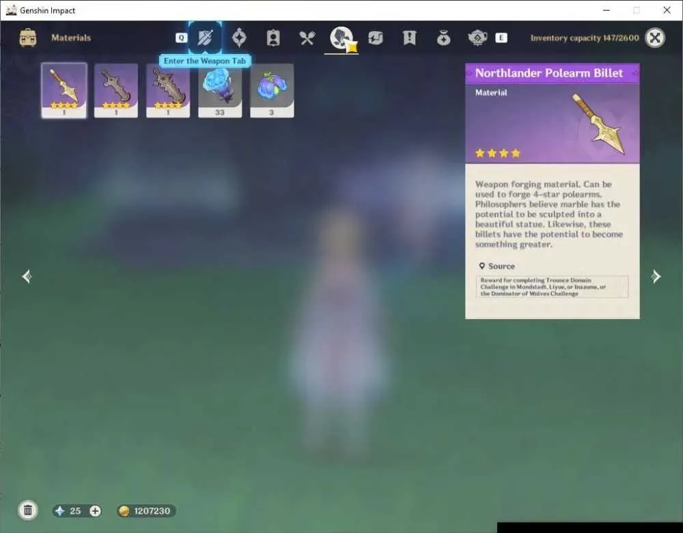Add more Primogems with the plus button

pyautogui.click(x=95, y=510)
